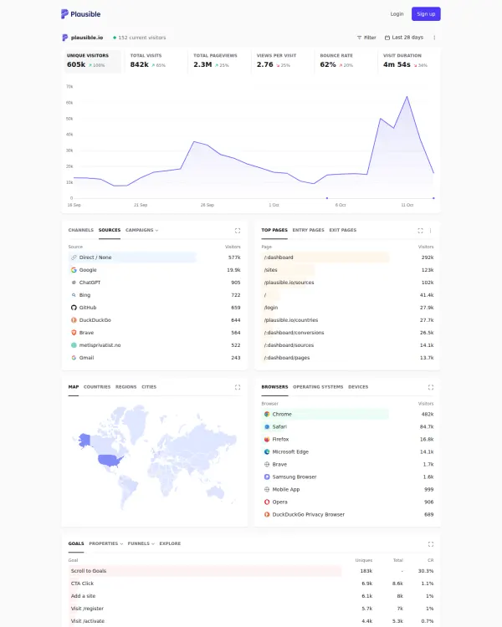Screen dimensions: 502x627
Task: Open the Last 28 days date picker
Action: pyautogui.click(x=404, y=38)
